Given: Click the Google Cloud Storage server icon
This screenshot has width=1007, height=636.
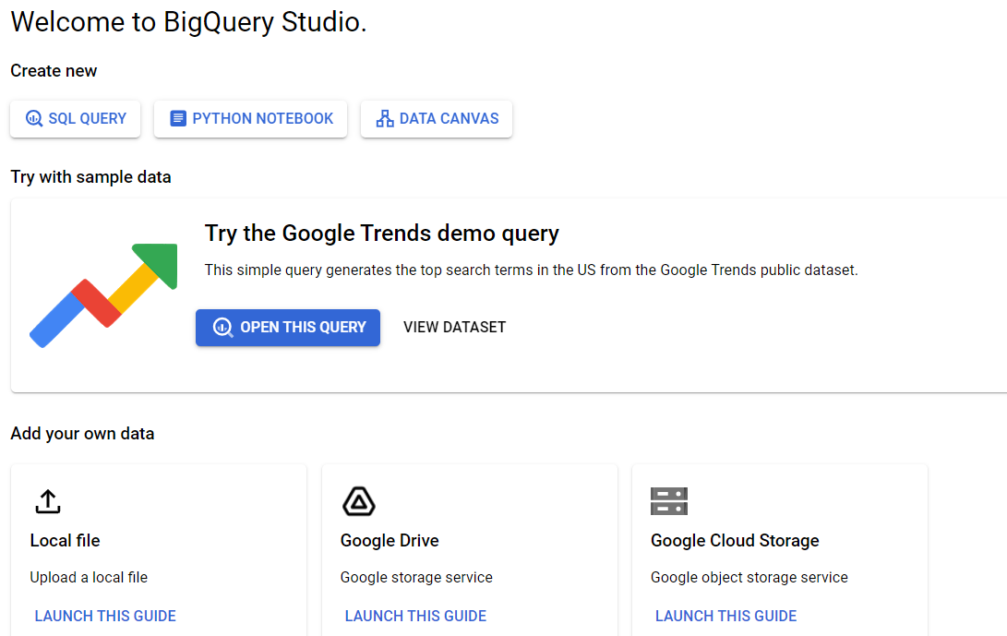Looking at the screenshot, I should click(x=668, y=501).
